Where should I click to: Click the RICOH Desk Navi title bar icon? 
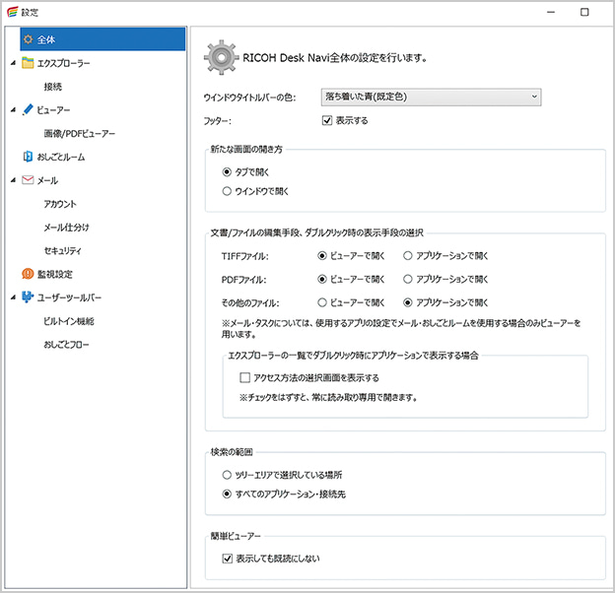pos(11,12)
